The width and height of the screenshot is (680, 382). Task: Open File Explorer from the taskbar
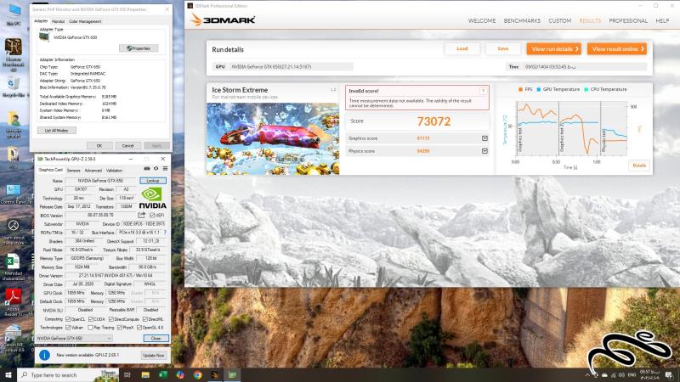pyautogui.click(x=145, y=375)
